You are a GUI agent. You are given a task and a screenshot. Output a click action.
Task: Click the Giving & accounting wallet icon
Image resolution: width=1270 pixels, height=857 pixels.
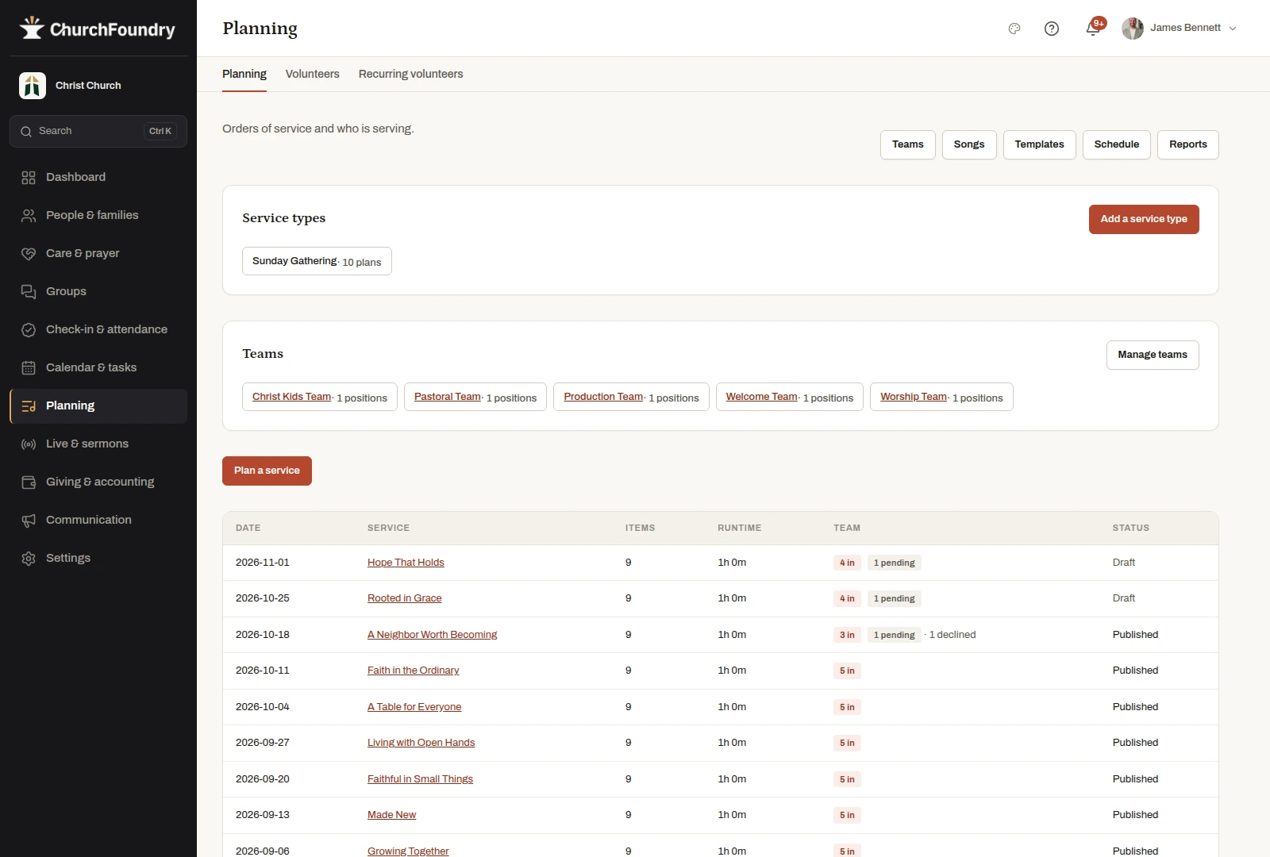point(29,482)
